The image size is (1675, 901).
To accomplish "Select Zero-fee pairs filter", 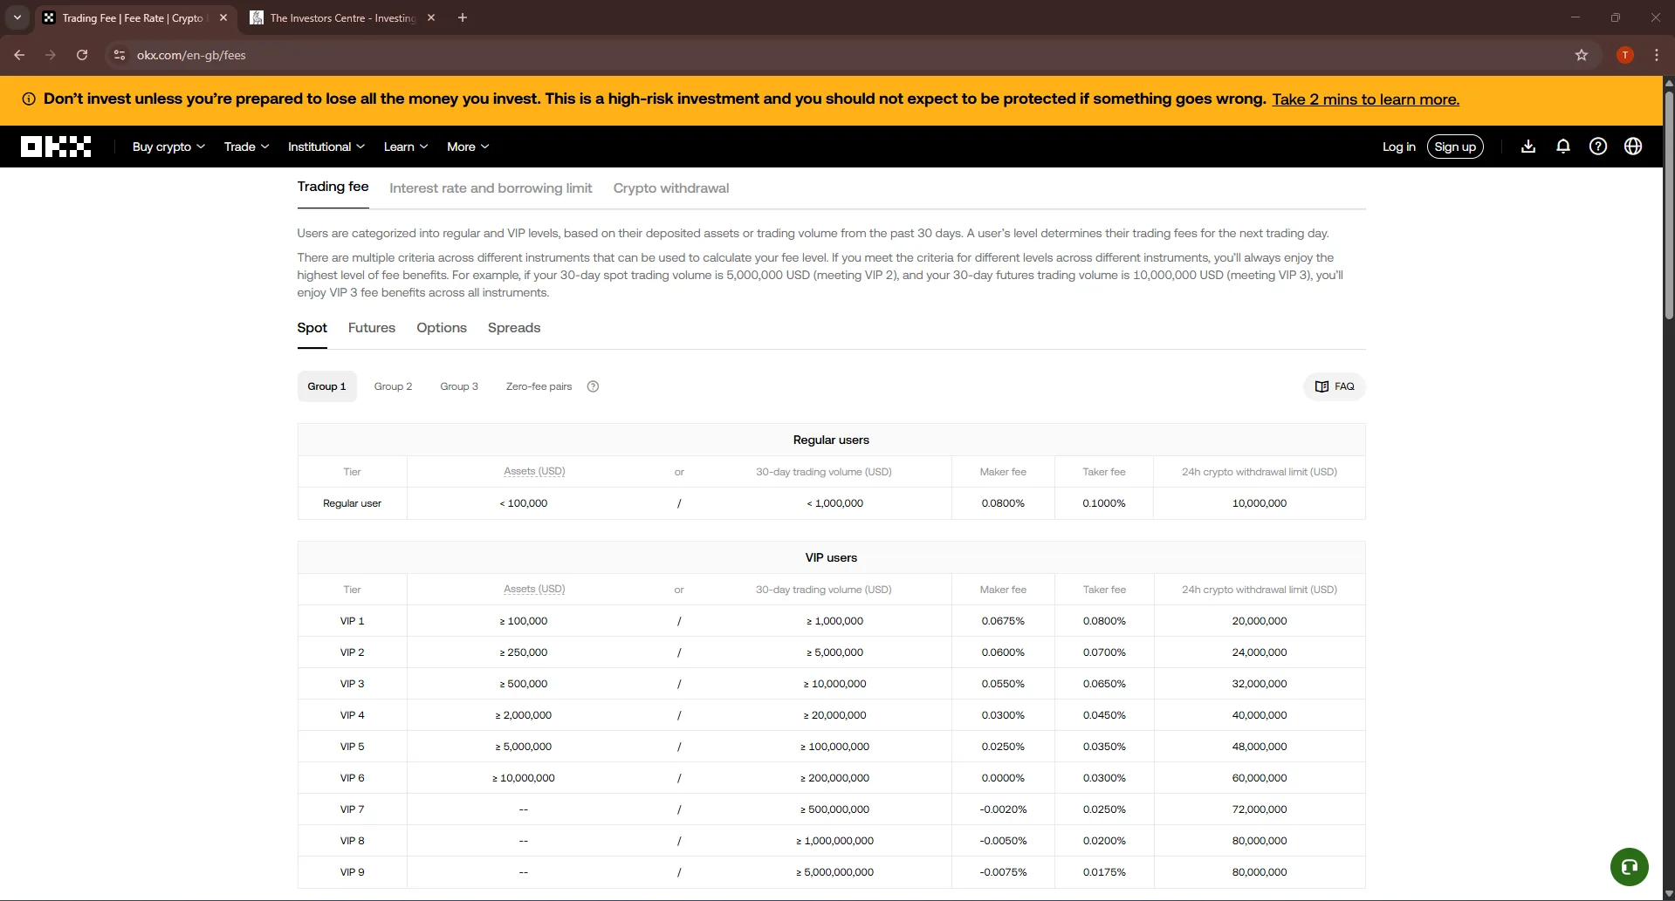I will [539, 386].
